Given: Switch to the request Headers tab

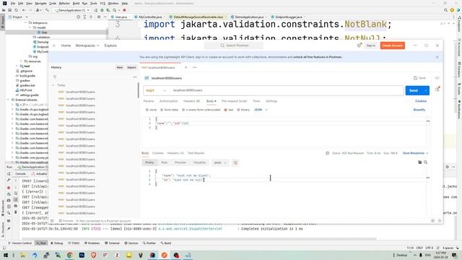Looking at the screenshot, I should coord(191,101).
